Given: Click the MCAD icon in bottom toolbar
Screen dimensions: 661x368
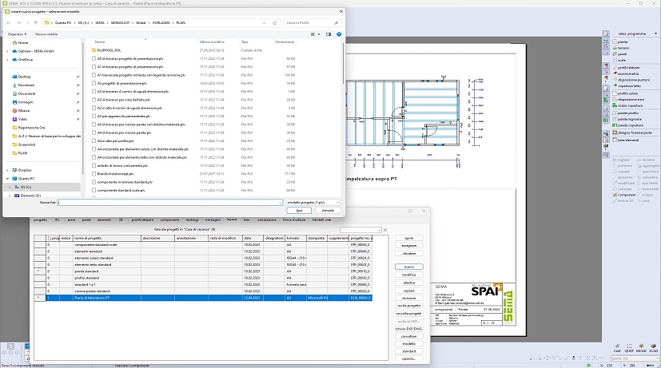Looking at the screenshot, I should 641,346.
